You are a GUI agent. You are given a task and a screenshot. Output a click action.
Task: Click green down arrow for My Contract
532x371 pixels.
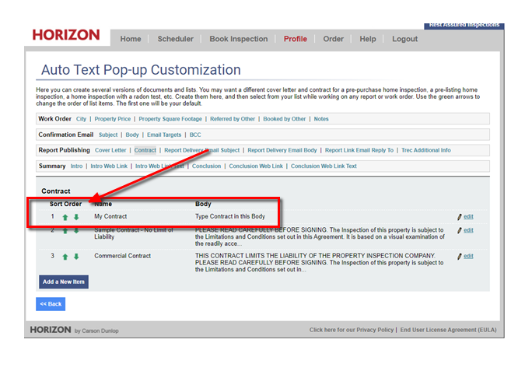pyautogui.click(x=76, y=217)
